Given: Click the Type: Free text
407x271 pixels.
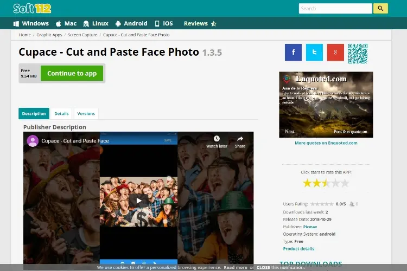Looking at the screenshot, I should click(x=293, y=241).
